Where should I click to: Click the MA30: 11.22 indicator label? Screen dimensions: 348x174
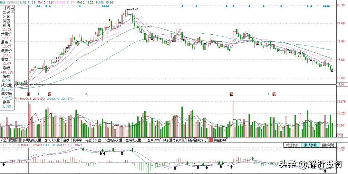tap(86, 2)
